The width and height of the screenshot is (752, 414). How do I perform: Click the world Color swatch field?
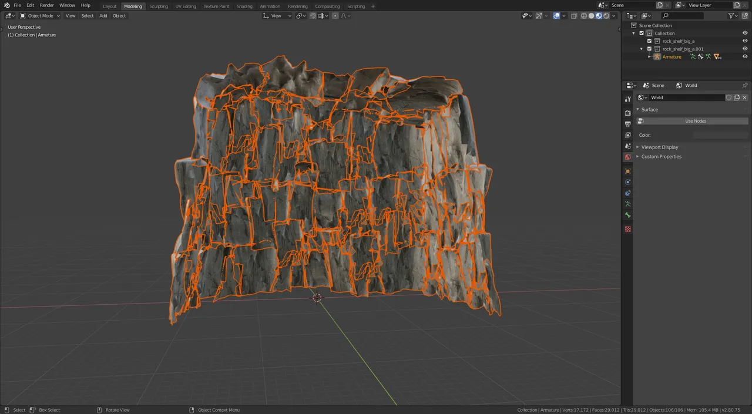coord(720,135)
